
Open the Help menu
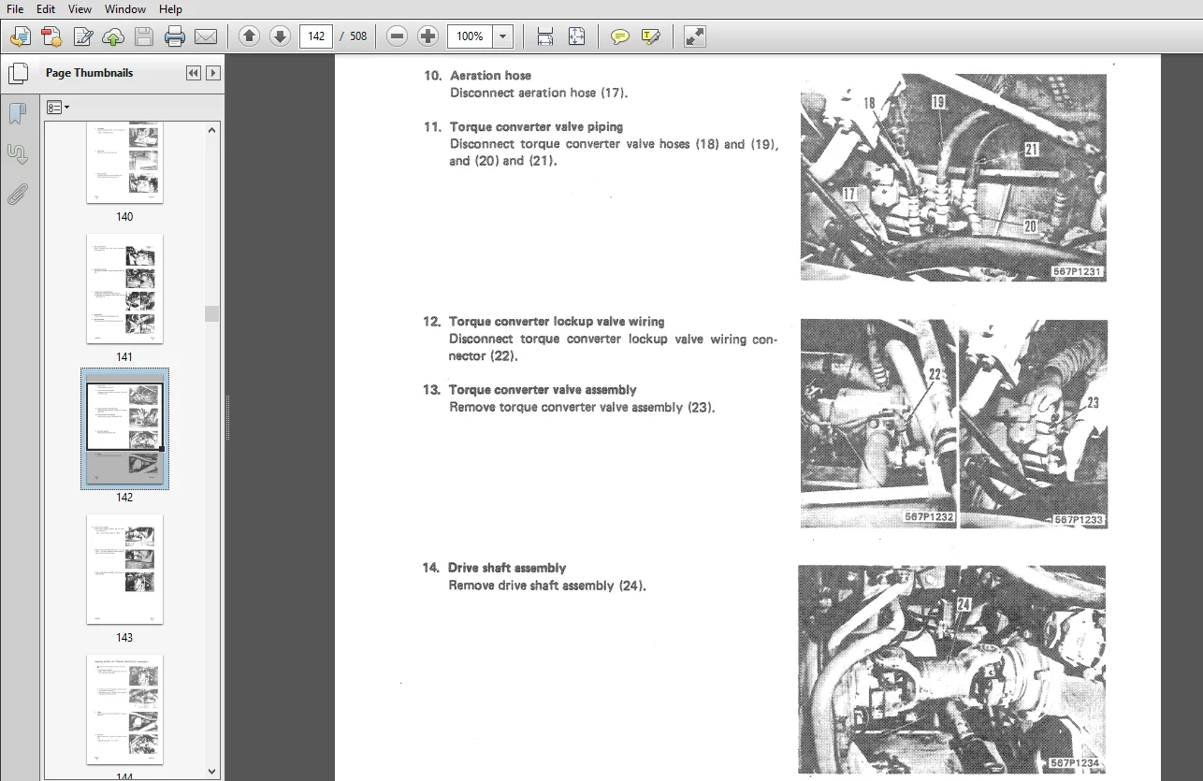[x=170, y=8]
